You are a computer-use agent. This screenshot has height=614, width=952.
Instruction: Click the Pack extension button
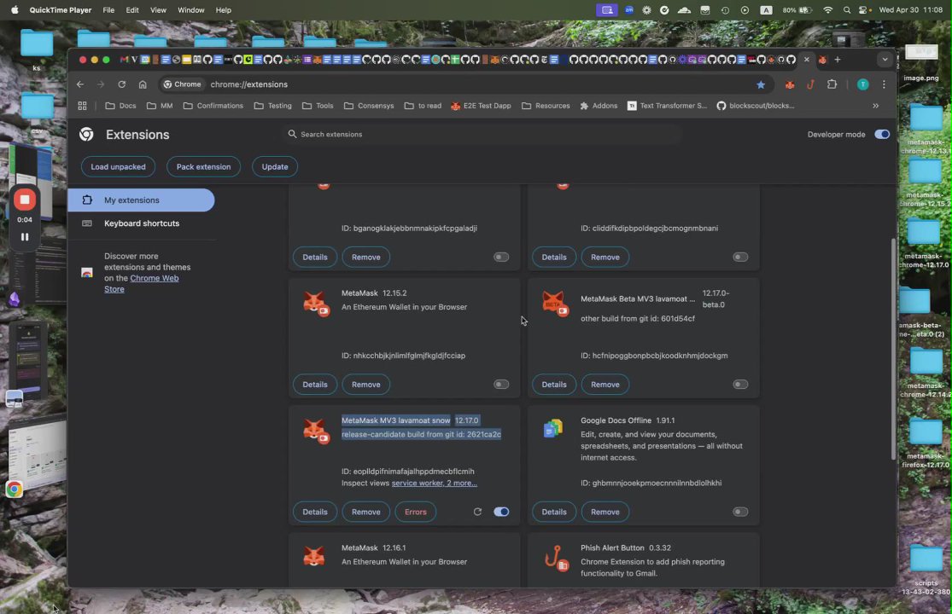(x=203, y=166)
